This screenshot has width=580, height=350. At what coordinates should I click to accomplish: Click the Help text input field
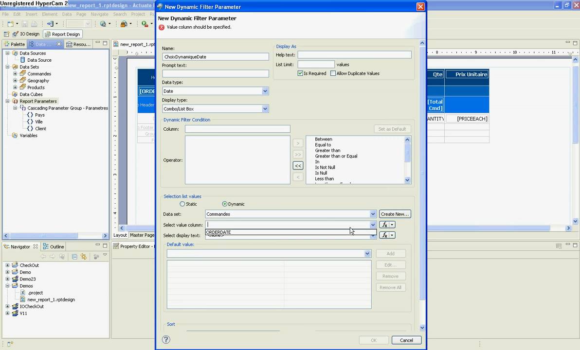(354, 55)
